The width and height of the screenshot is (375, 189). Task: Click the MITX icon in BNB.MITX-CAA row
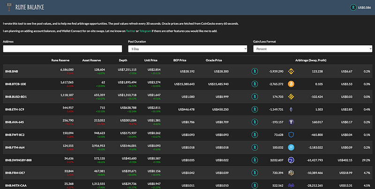(291, 185)
